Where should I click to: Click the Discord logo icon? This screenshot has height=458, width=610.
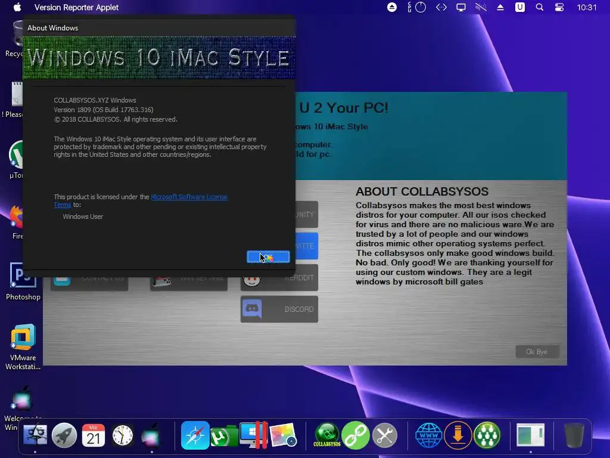(252, 310)
